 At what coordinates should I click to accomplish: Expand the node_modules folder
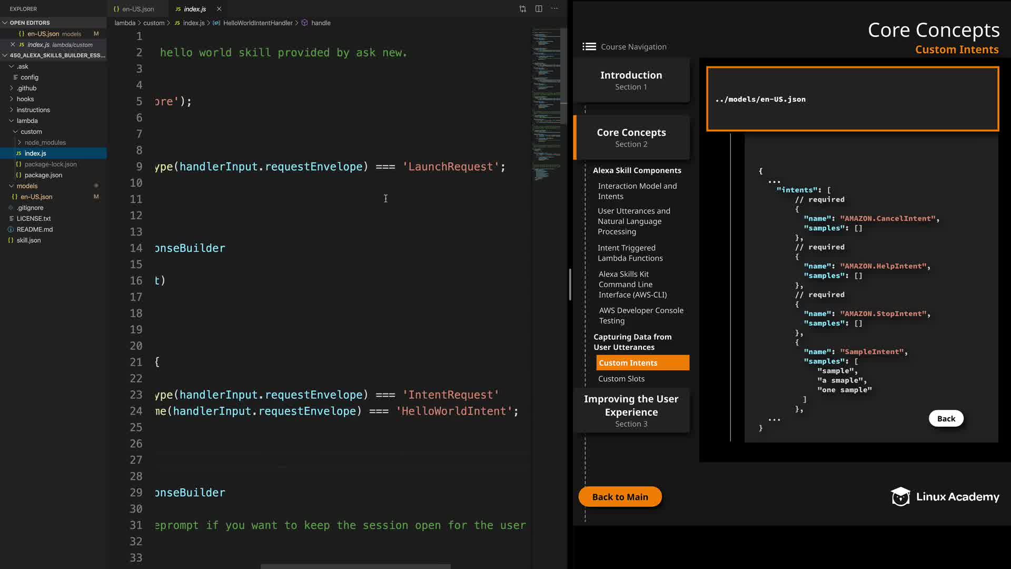click(45, 143)
